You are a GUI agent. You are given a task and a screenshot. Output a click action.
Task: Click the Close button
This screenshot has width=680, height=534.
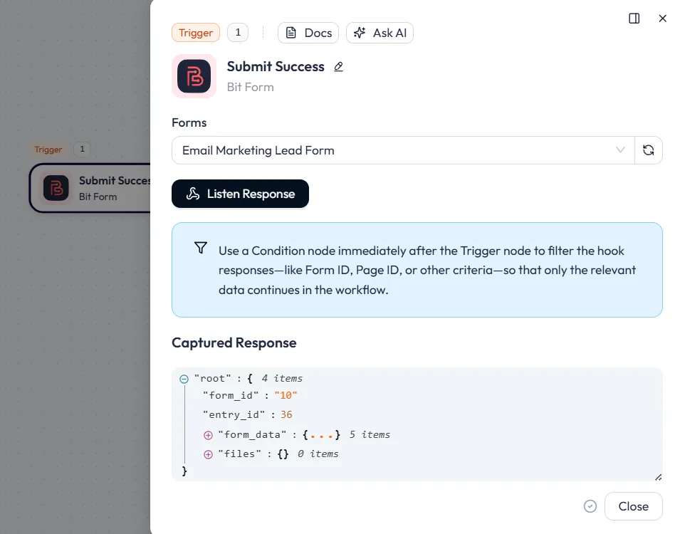pos(633,506)
